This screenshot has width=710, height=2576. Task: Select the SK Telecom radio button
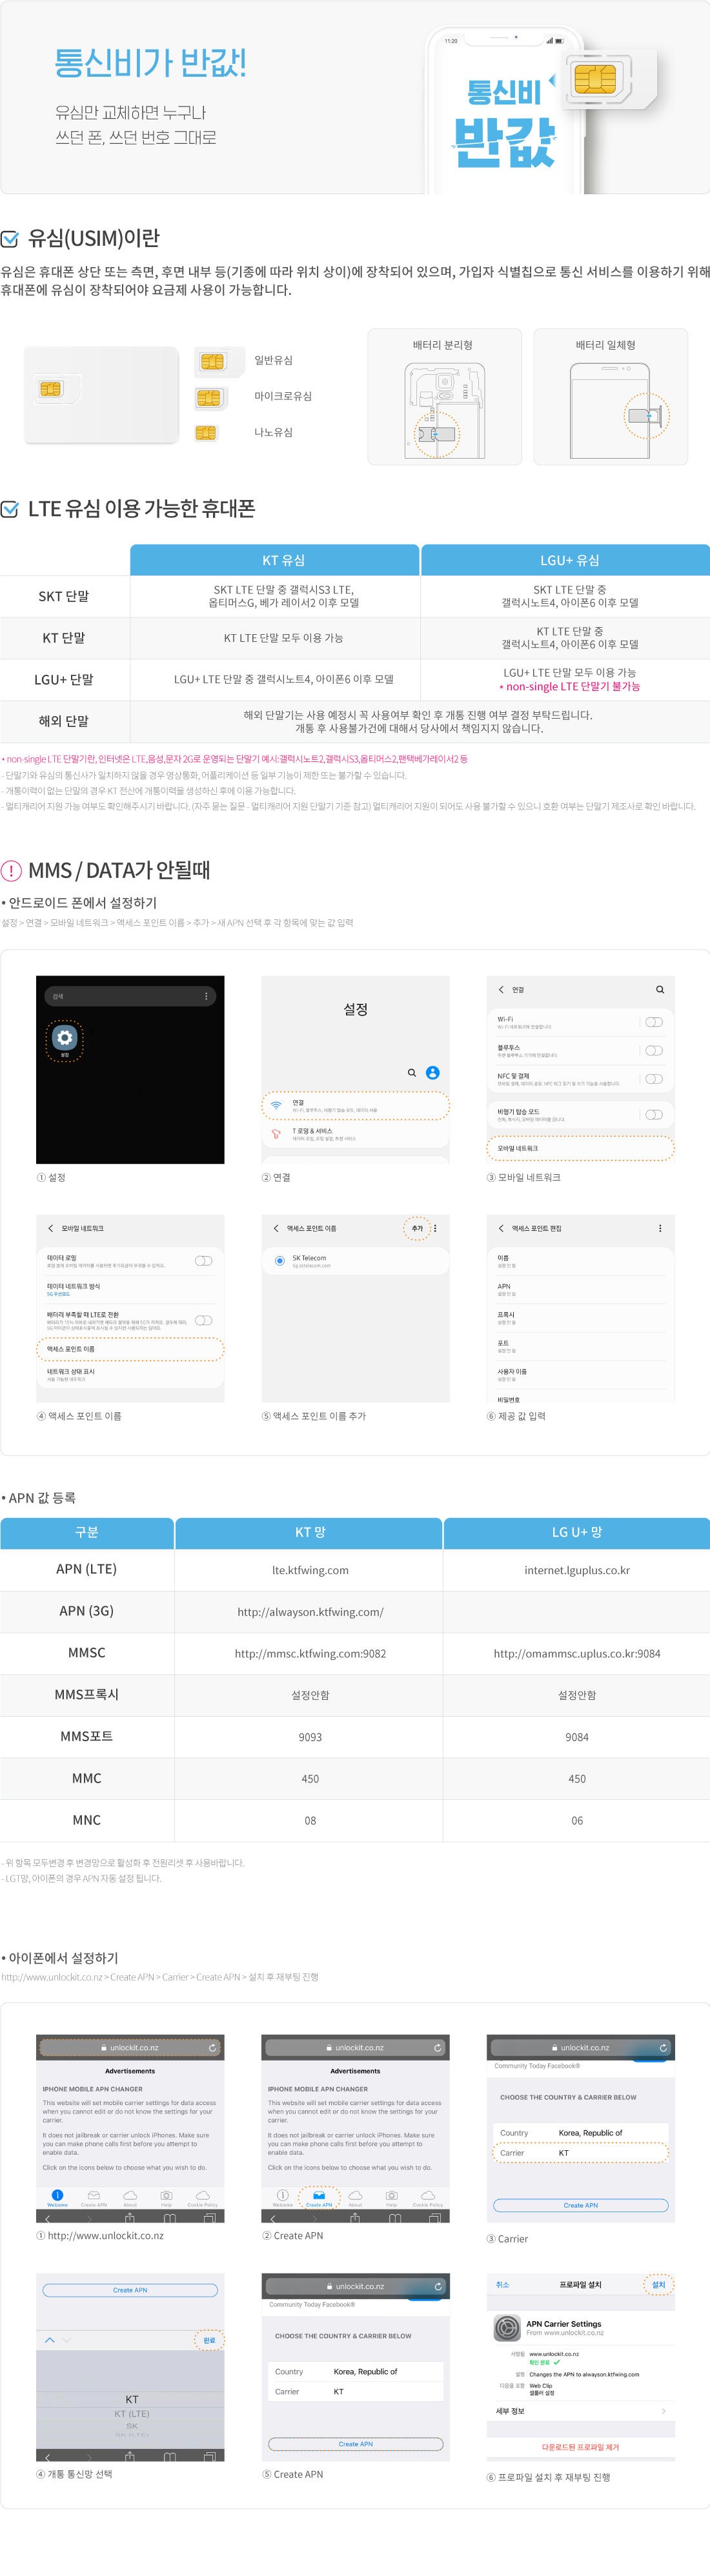(x=279, y=1261)
